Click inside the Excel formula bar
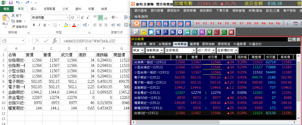Viewport: 302px width, 125px height. 94,41
